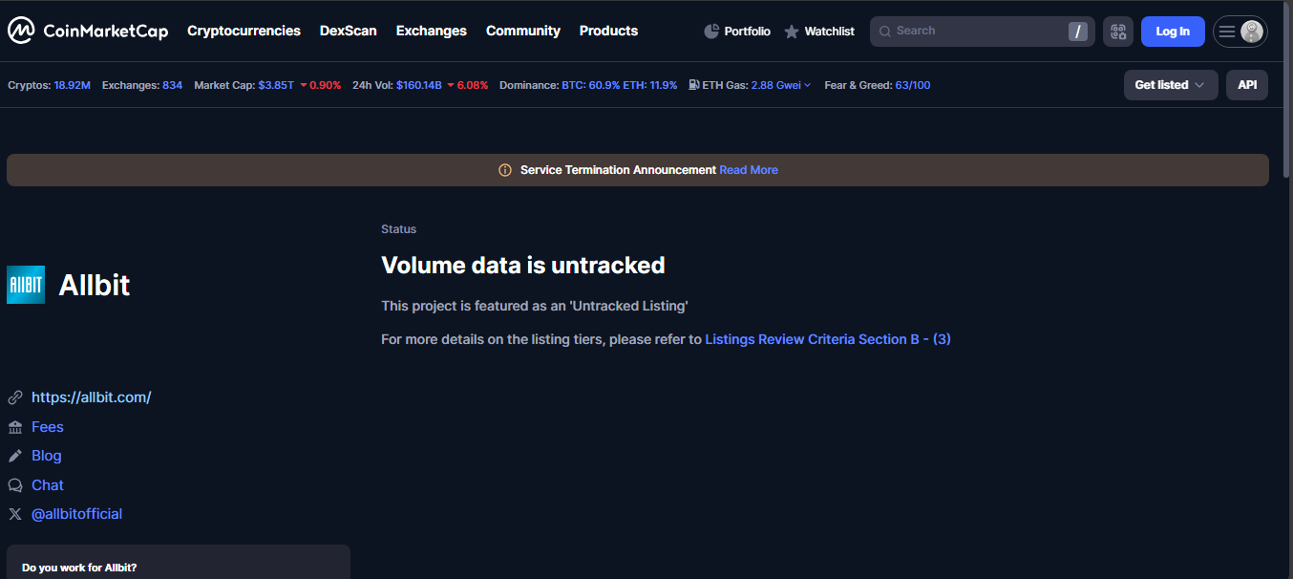Click the API button

pyautogui.click(x=1247, y=85)
